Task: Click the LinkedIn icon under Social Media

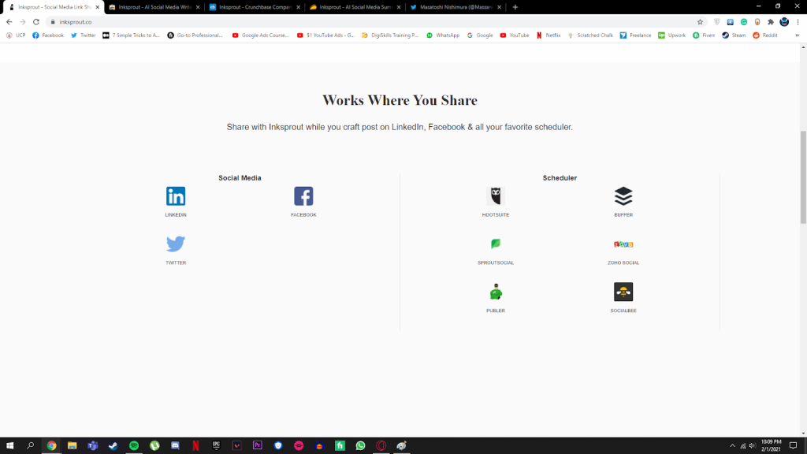Action: 176,196
